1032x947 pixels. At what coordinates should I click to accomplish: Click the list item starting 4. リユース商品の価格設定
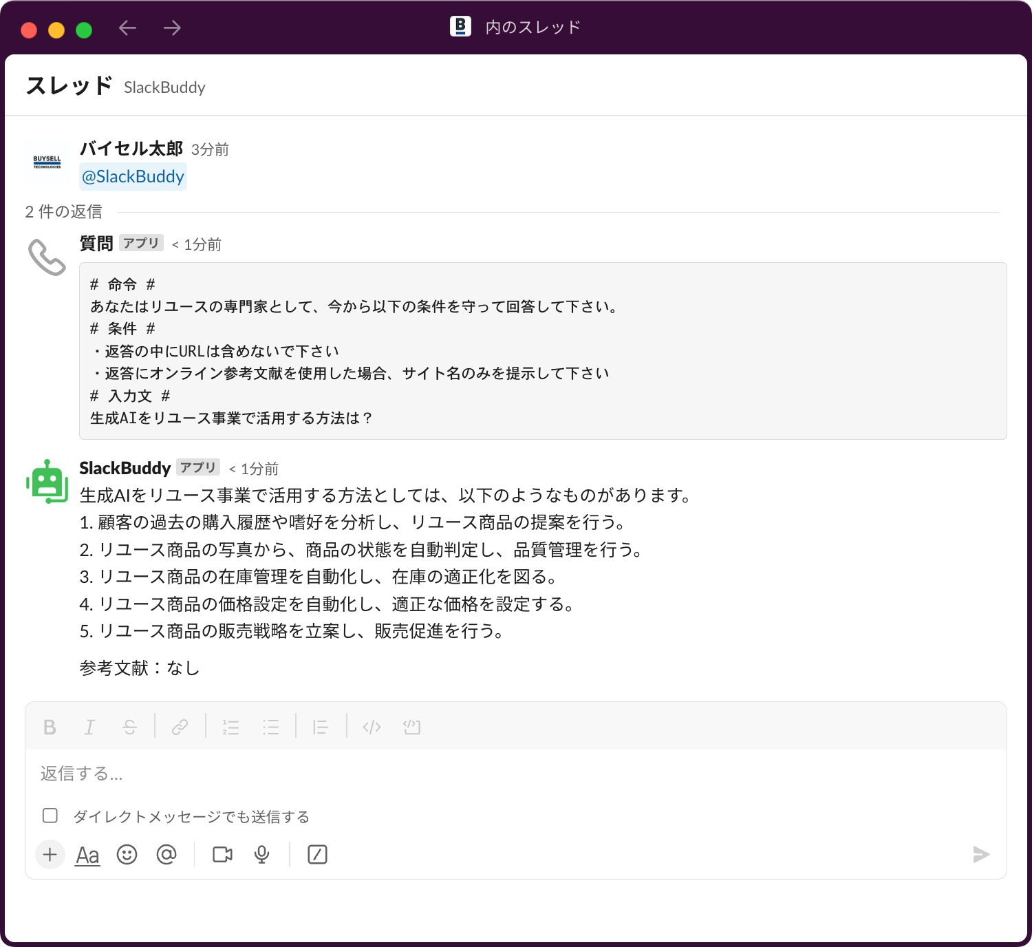click(327, 605)
